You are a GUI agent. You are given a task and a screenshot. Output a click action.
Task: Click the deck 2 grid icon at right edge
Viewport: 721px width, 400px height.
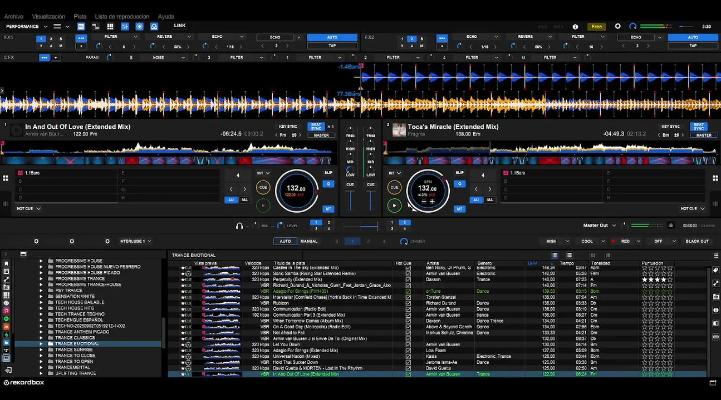(715, 178)
